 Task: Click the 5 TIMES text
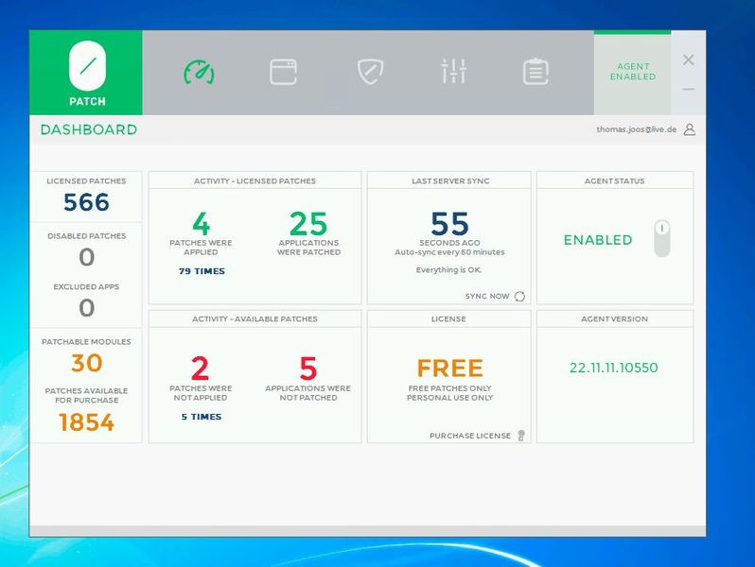tap(202, 417)
